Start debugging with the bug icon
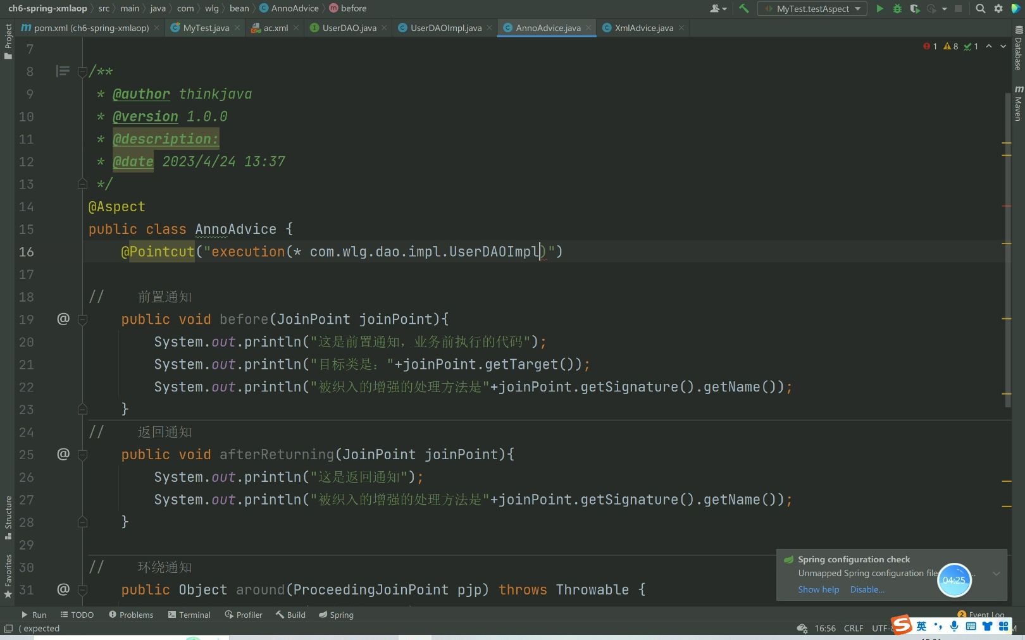This screenshot has width=1025, height=640. click(897, 9)
